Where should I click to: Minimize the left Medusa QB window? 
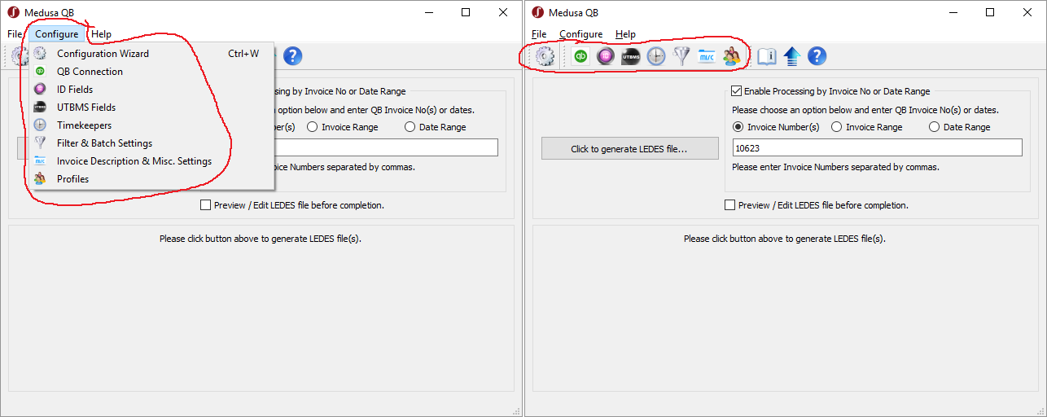[428, 12]
